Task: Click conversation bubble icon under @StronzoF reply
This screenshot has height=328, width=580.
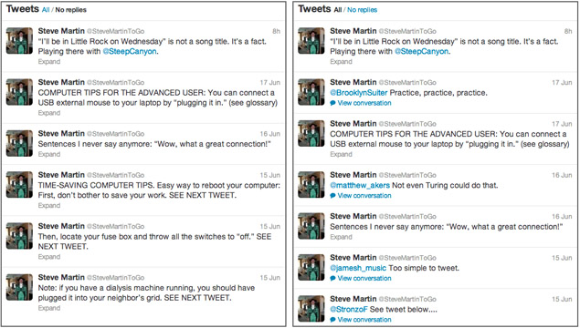Action: 332,320
